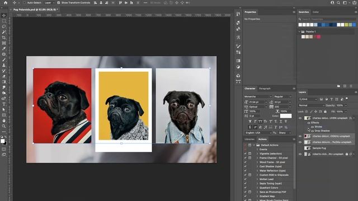The height and width of the screenshot is (201, 358).
Task: Click the Faux Bold style button
Action: point(250,122)
